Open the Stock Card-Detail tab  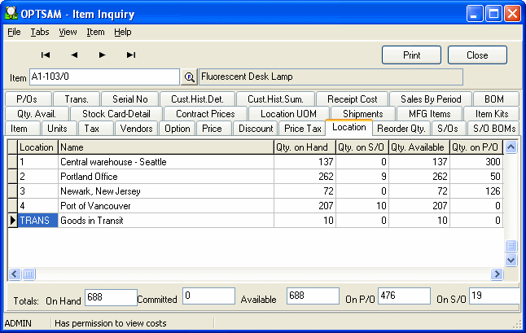coord(116,114)
